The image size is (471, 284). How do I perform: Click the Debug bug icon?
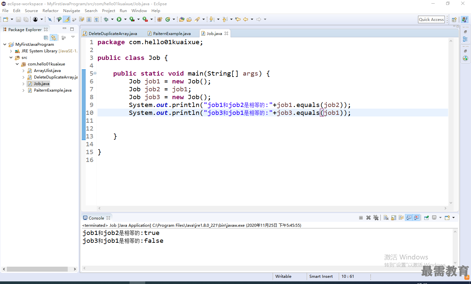[106, 19]
